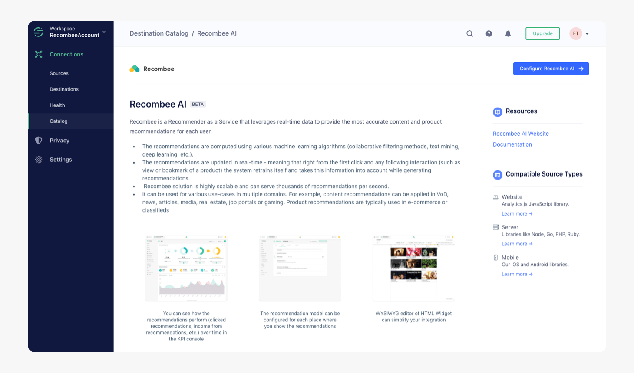634x373 pixels.
Task: Open the help question mark icon
Action: pos(489,33)
